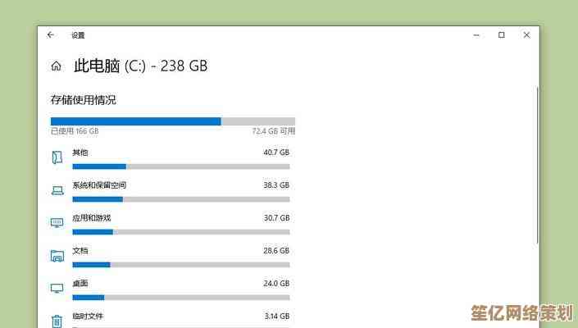Viewport: 578px width, 328px height.
Task: Click the 应用和游戏 keyboard icon
Action: point(57,222)
